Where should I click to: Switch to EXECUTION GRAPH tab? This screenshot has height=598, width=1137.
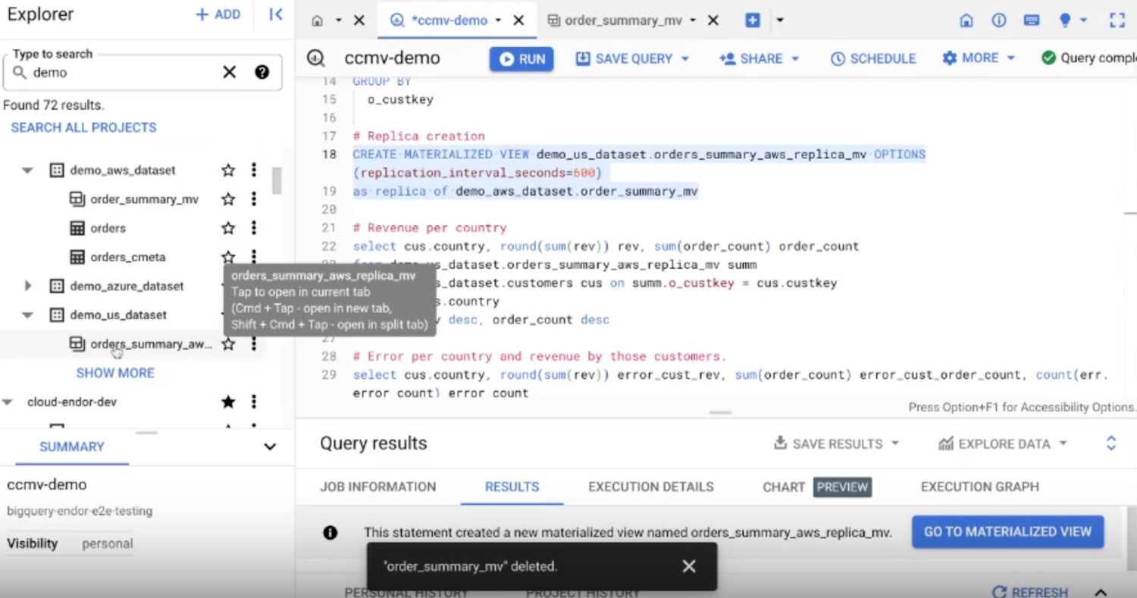(x=980, y=487)
